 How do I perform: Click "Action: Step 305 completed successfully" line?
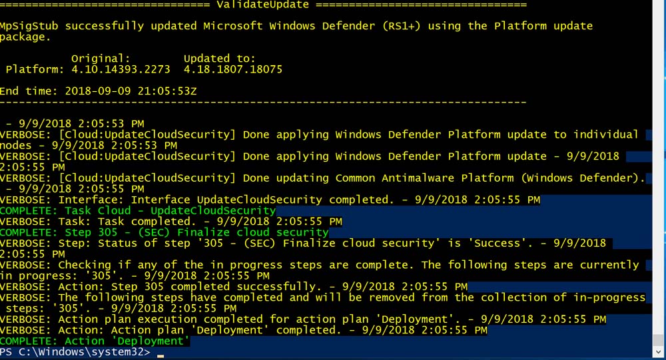(234, 287)
